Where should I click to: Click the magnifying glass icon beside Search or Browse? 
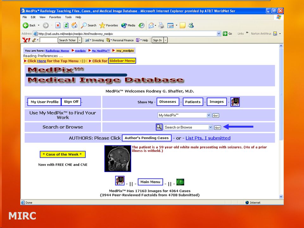pos(159,127)
